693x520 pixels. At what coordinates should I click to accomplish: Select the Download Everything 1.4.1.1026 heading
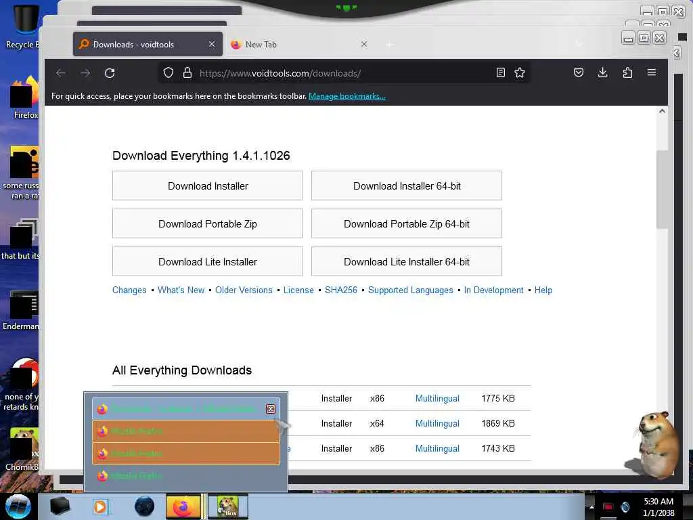[x=201, y=156]
